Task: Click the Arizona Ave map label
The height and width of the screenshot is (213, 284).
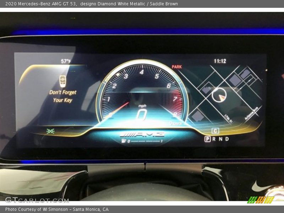Action: (251, 114)
